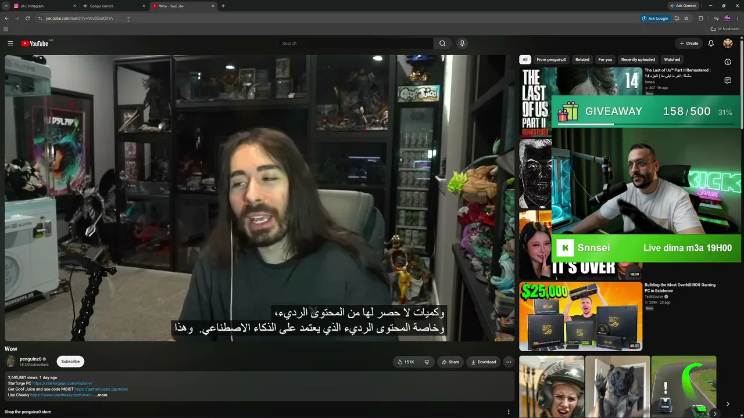The width and height of the screenshot is (744, 418).
Task: Click the YouTube search input field
Action: pos(355,44)
